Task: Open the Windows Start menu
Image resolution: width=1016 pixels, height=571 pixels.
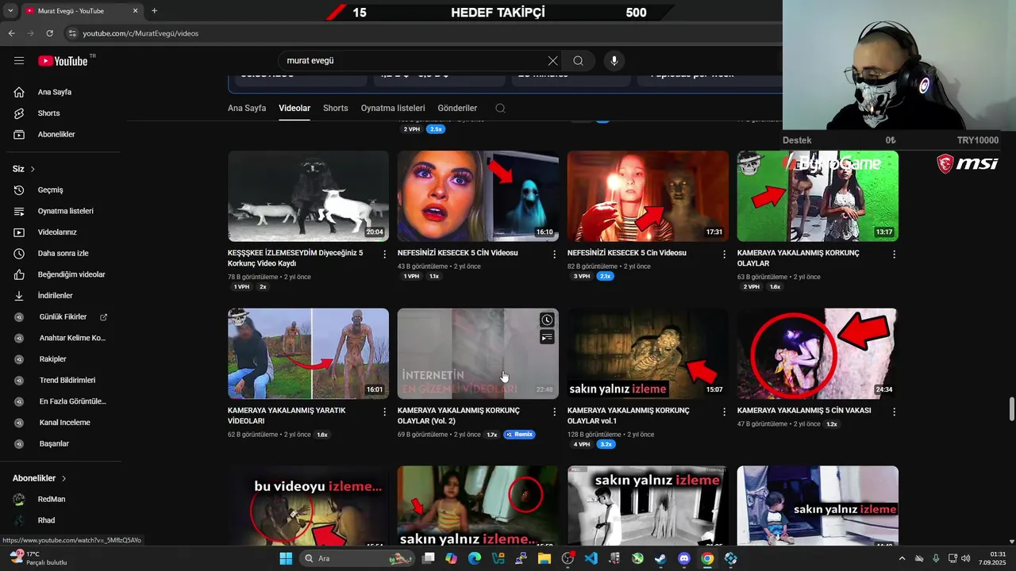Action: [x=286, y=558]
